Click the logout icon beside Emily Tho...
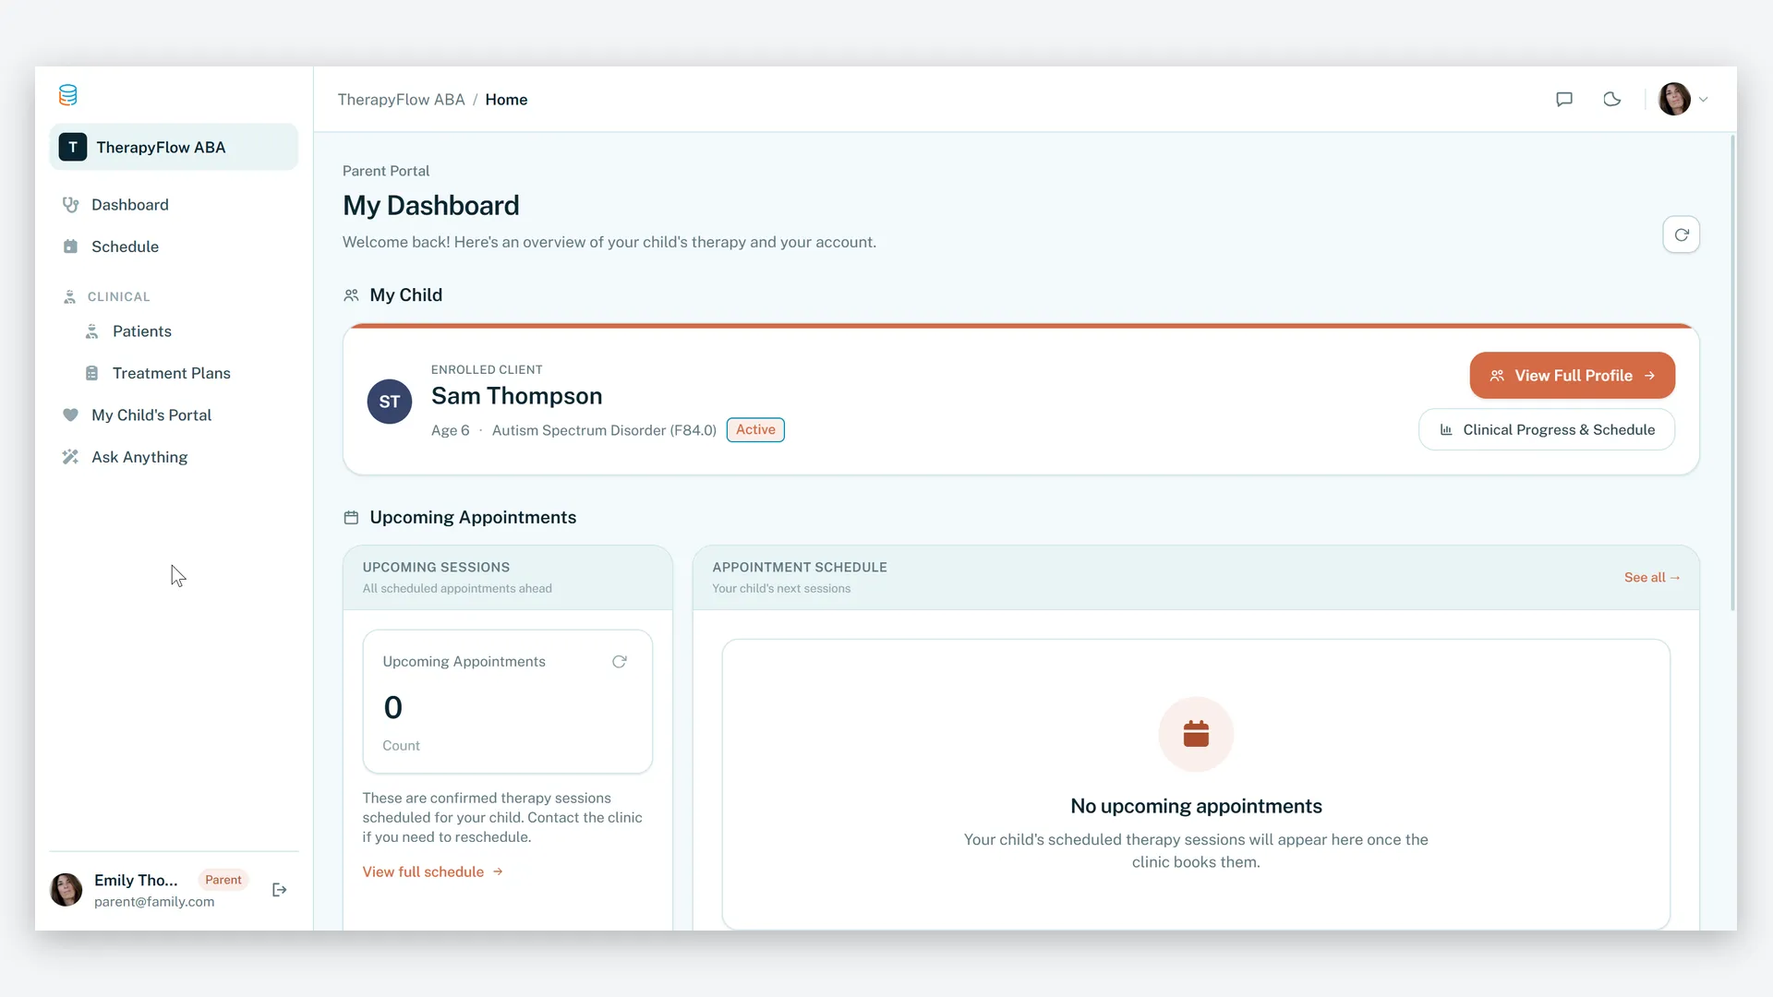The height and width of the screenshot is (997, 1773). [x=279, y=890]
